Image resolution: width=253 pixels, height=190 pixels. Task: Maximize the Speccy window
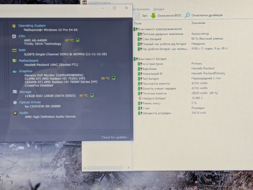click(114, 8)
